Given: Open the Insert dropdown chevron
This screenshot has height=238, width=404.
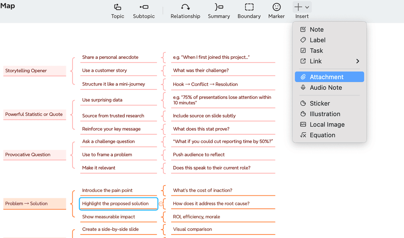Looking at the screenshot, I should 307,7.
